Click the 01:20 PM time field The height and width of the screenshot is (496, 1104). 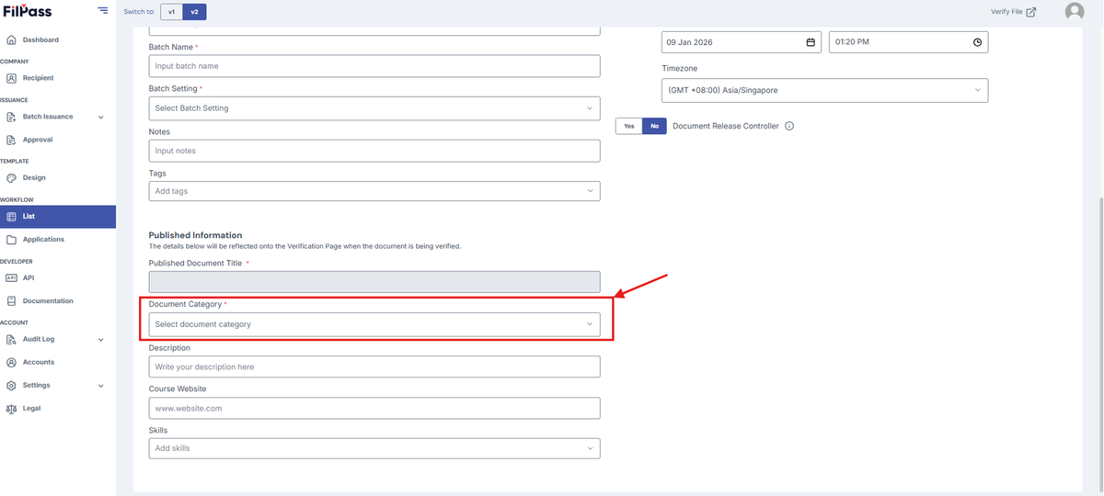[909, 42]
